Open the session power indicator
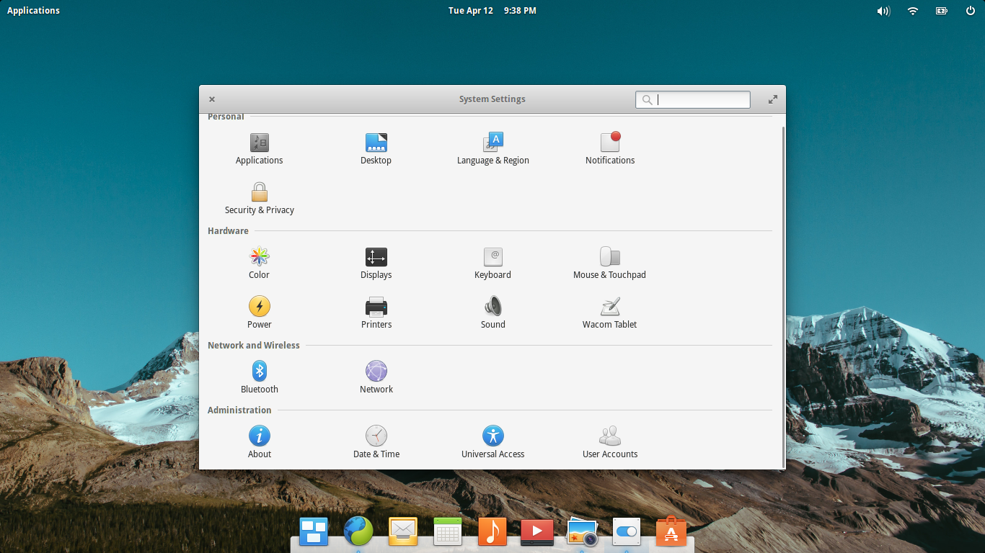985x553 pixels. (971, 11)
